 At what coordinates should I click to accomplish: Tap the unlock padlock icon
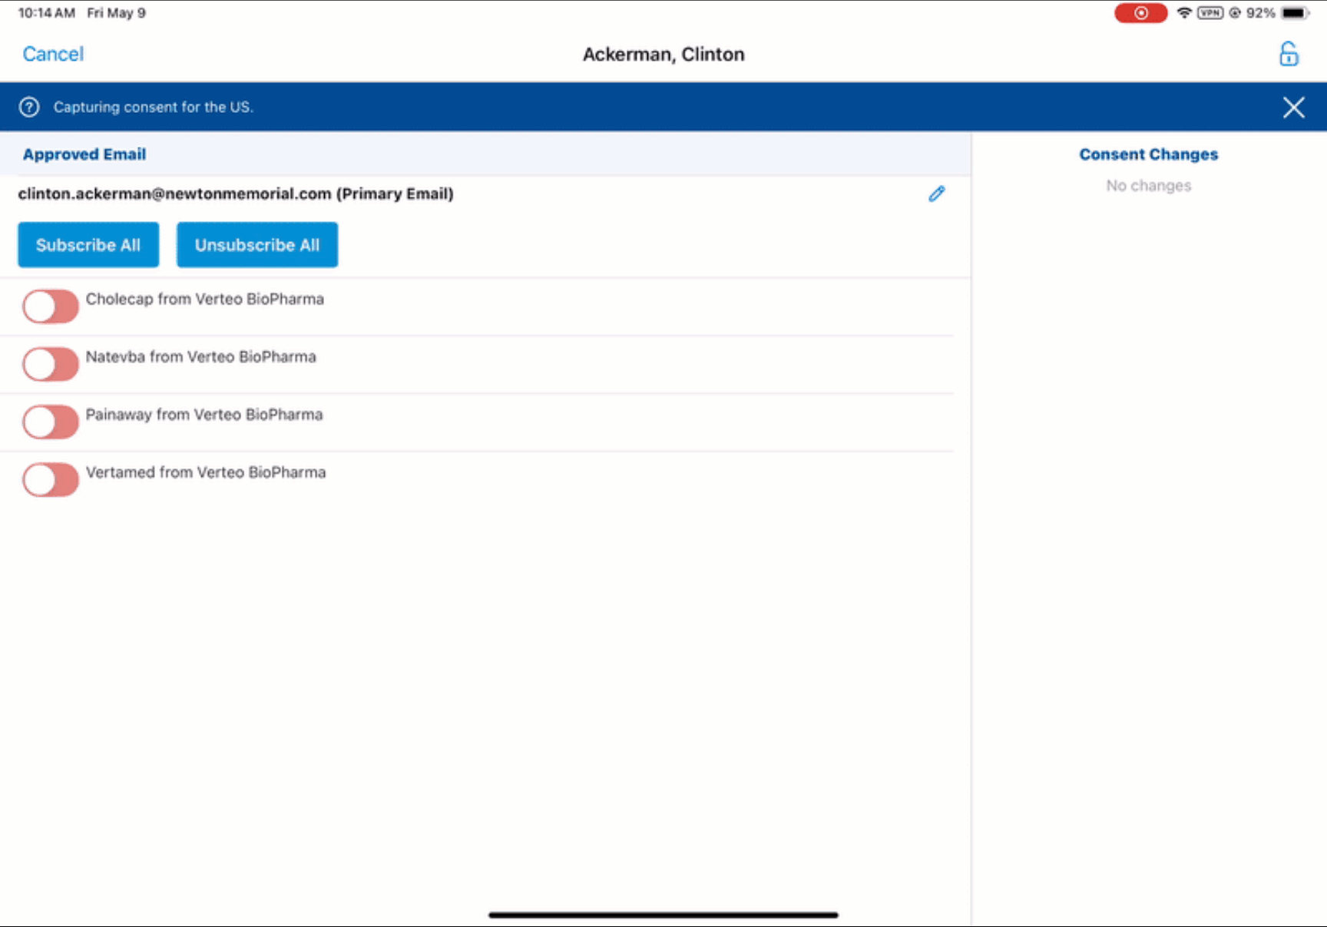point(1288,54)
